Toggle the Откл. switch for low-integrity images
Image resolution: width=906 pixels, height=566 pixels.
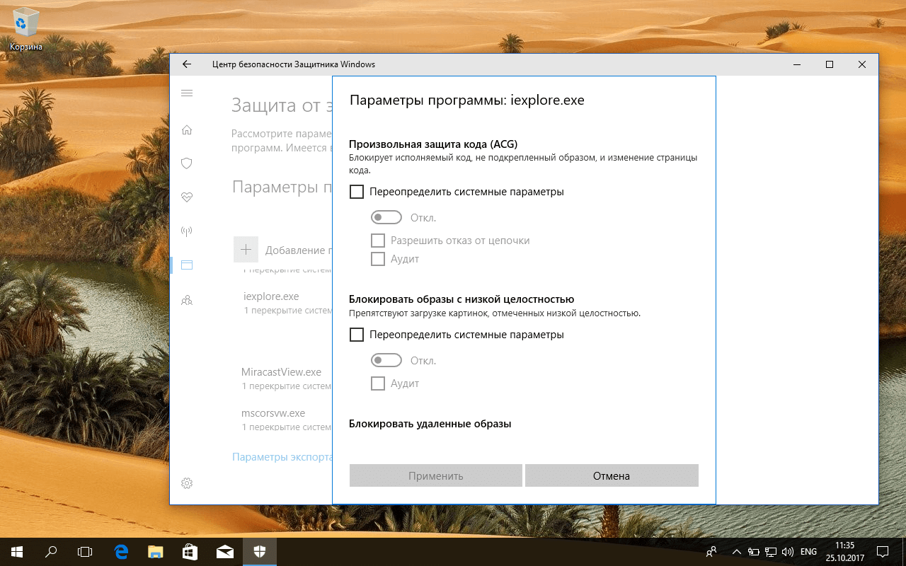(386, 361)
